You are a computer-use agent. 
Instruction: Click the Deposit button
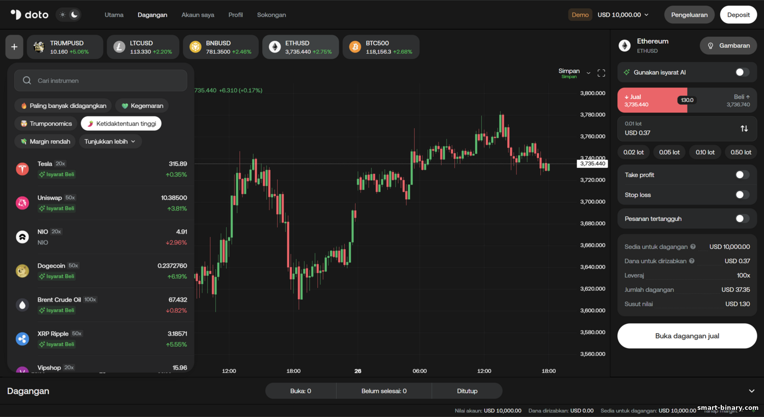739,15
